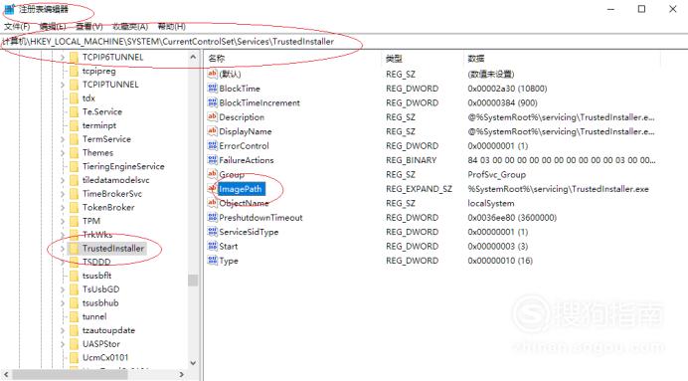Click the folder icon of UASPStor key

coord(74,343)
